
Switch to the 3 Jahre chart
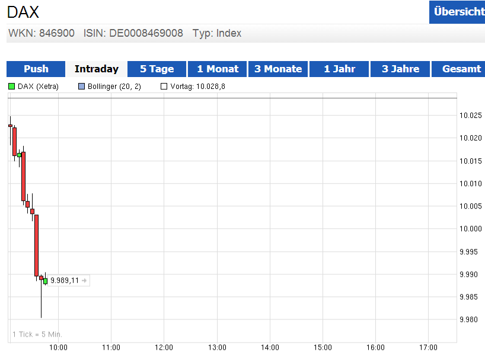click(x=400, y=69)
